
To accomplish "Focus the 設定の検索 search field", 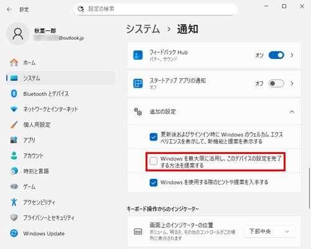I will pyautogui.click(x=155, y=9).
